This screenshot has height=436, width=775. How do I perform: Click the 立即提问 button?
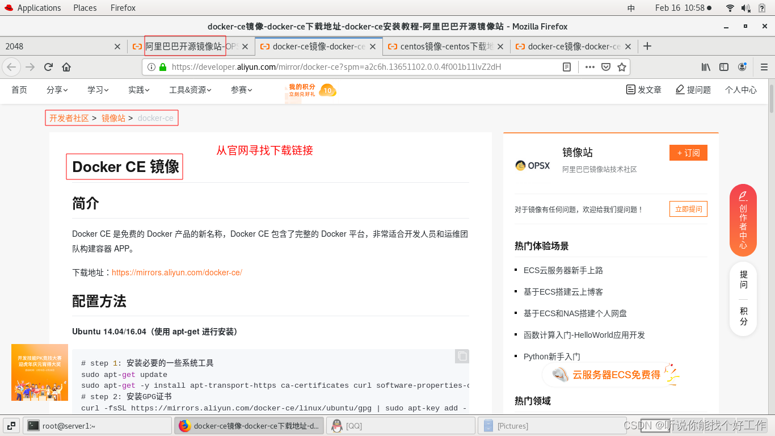click(688, 209)
